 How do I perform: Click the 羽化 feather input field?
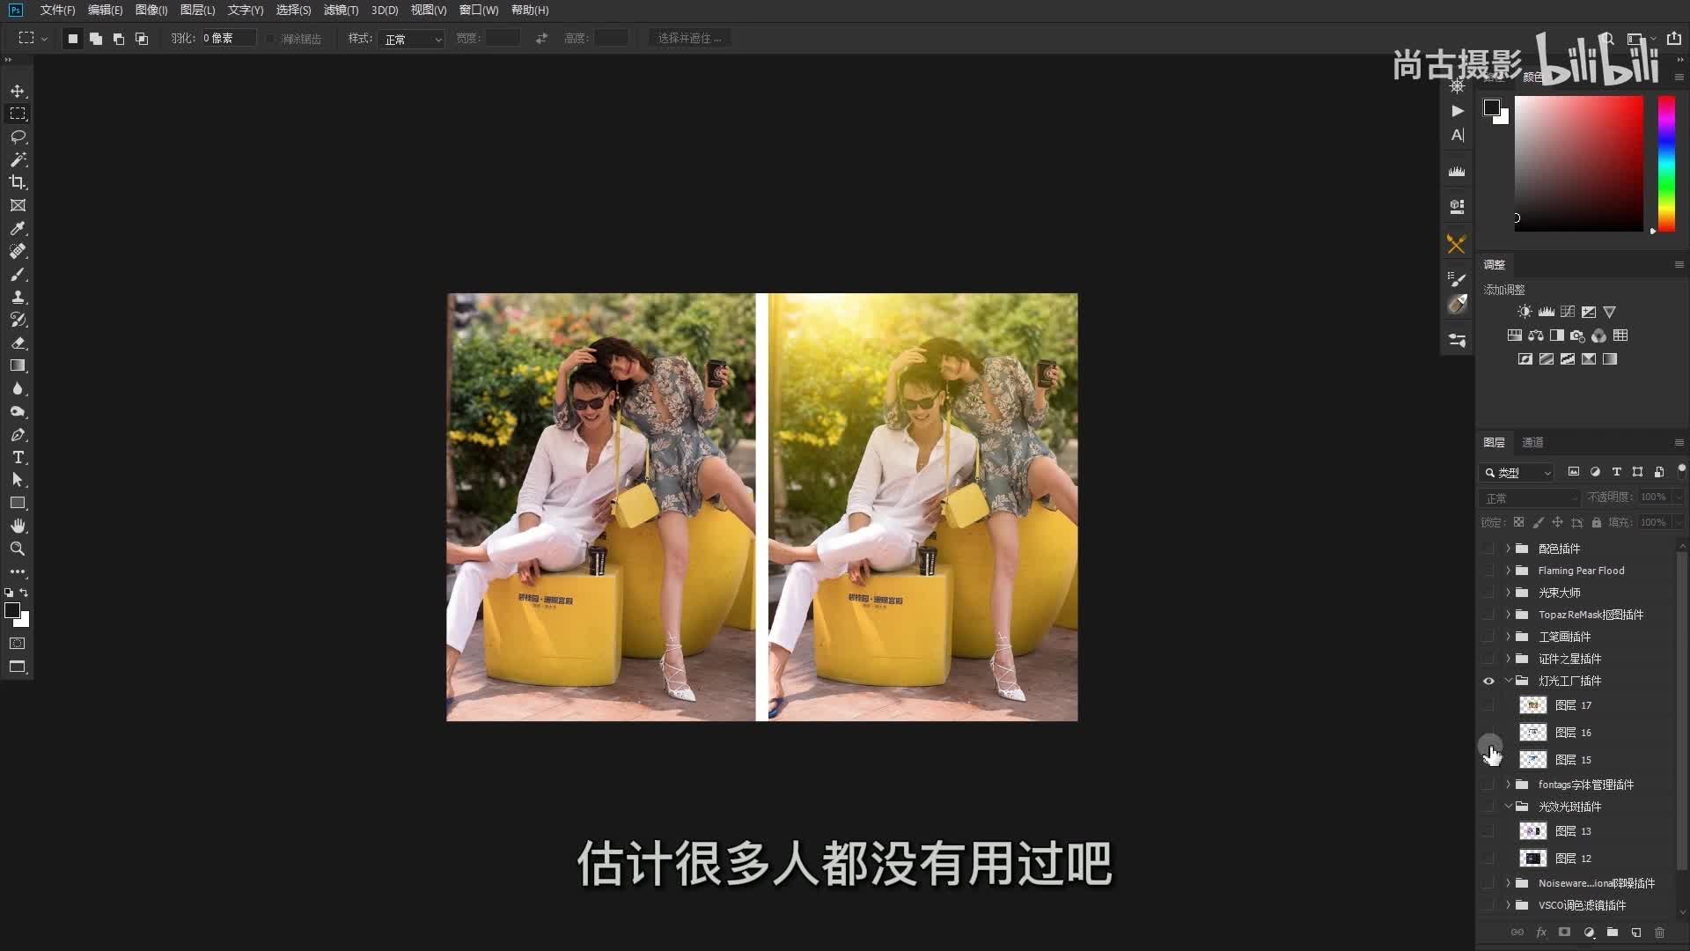tap(227, 38)
